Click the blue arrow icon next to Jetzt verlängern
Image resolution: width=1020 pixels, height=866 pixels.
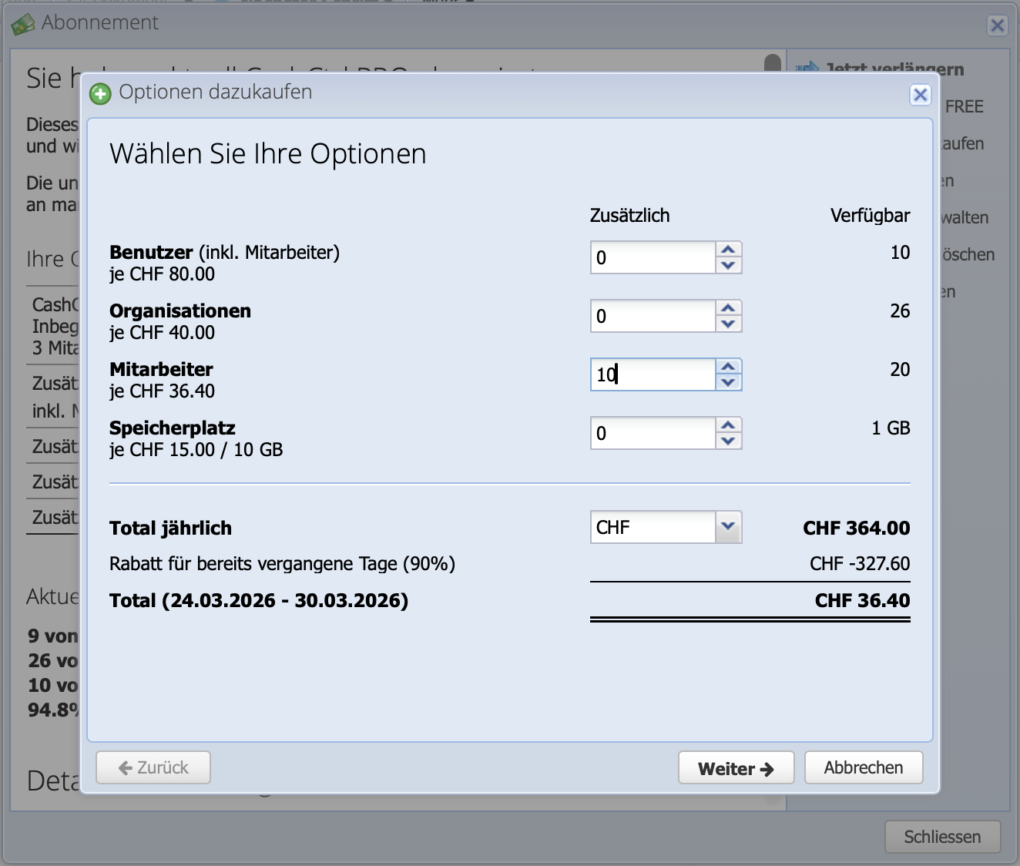click(x=808, y=68)
